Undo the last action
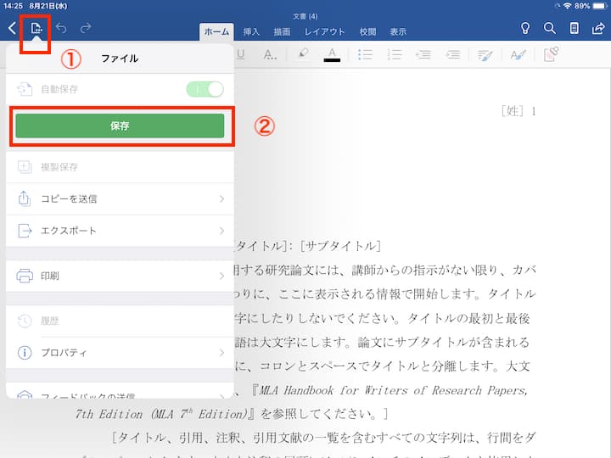 [61, 28]
